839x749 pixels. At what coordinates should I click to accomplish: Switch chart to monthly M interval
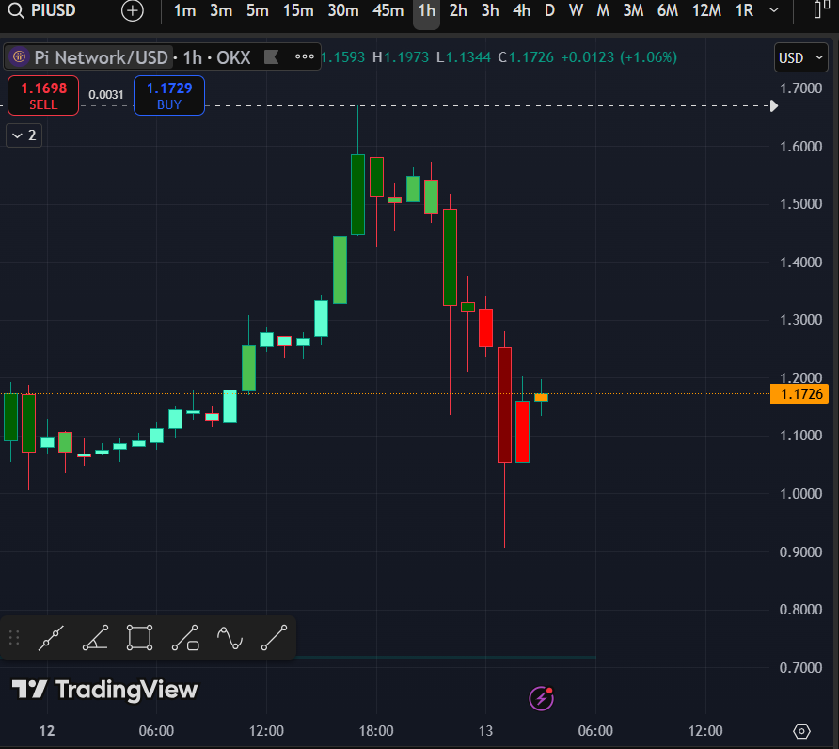(603, 10)
